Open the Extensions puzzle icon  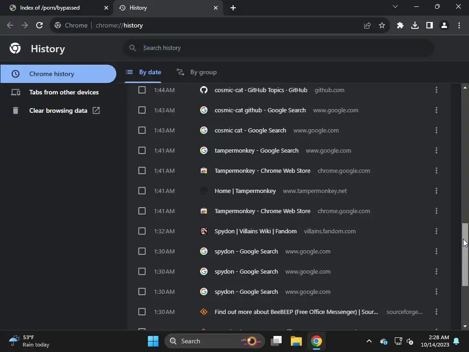pos(400,26)
